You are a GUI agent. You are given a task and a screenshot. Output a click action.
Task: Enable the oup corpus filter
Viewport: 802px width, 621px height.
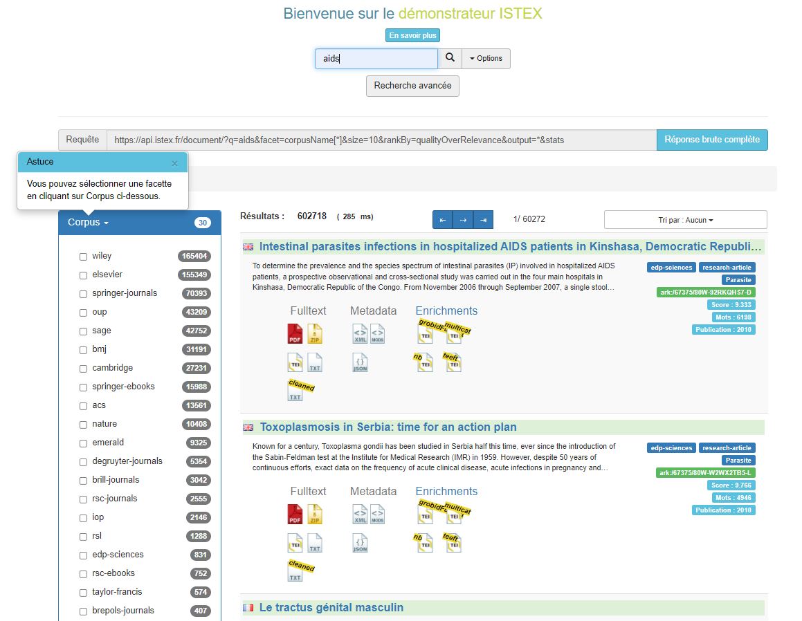(x=83, y=313)
